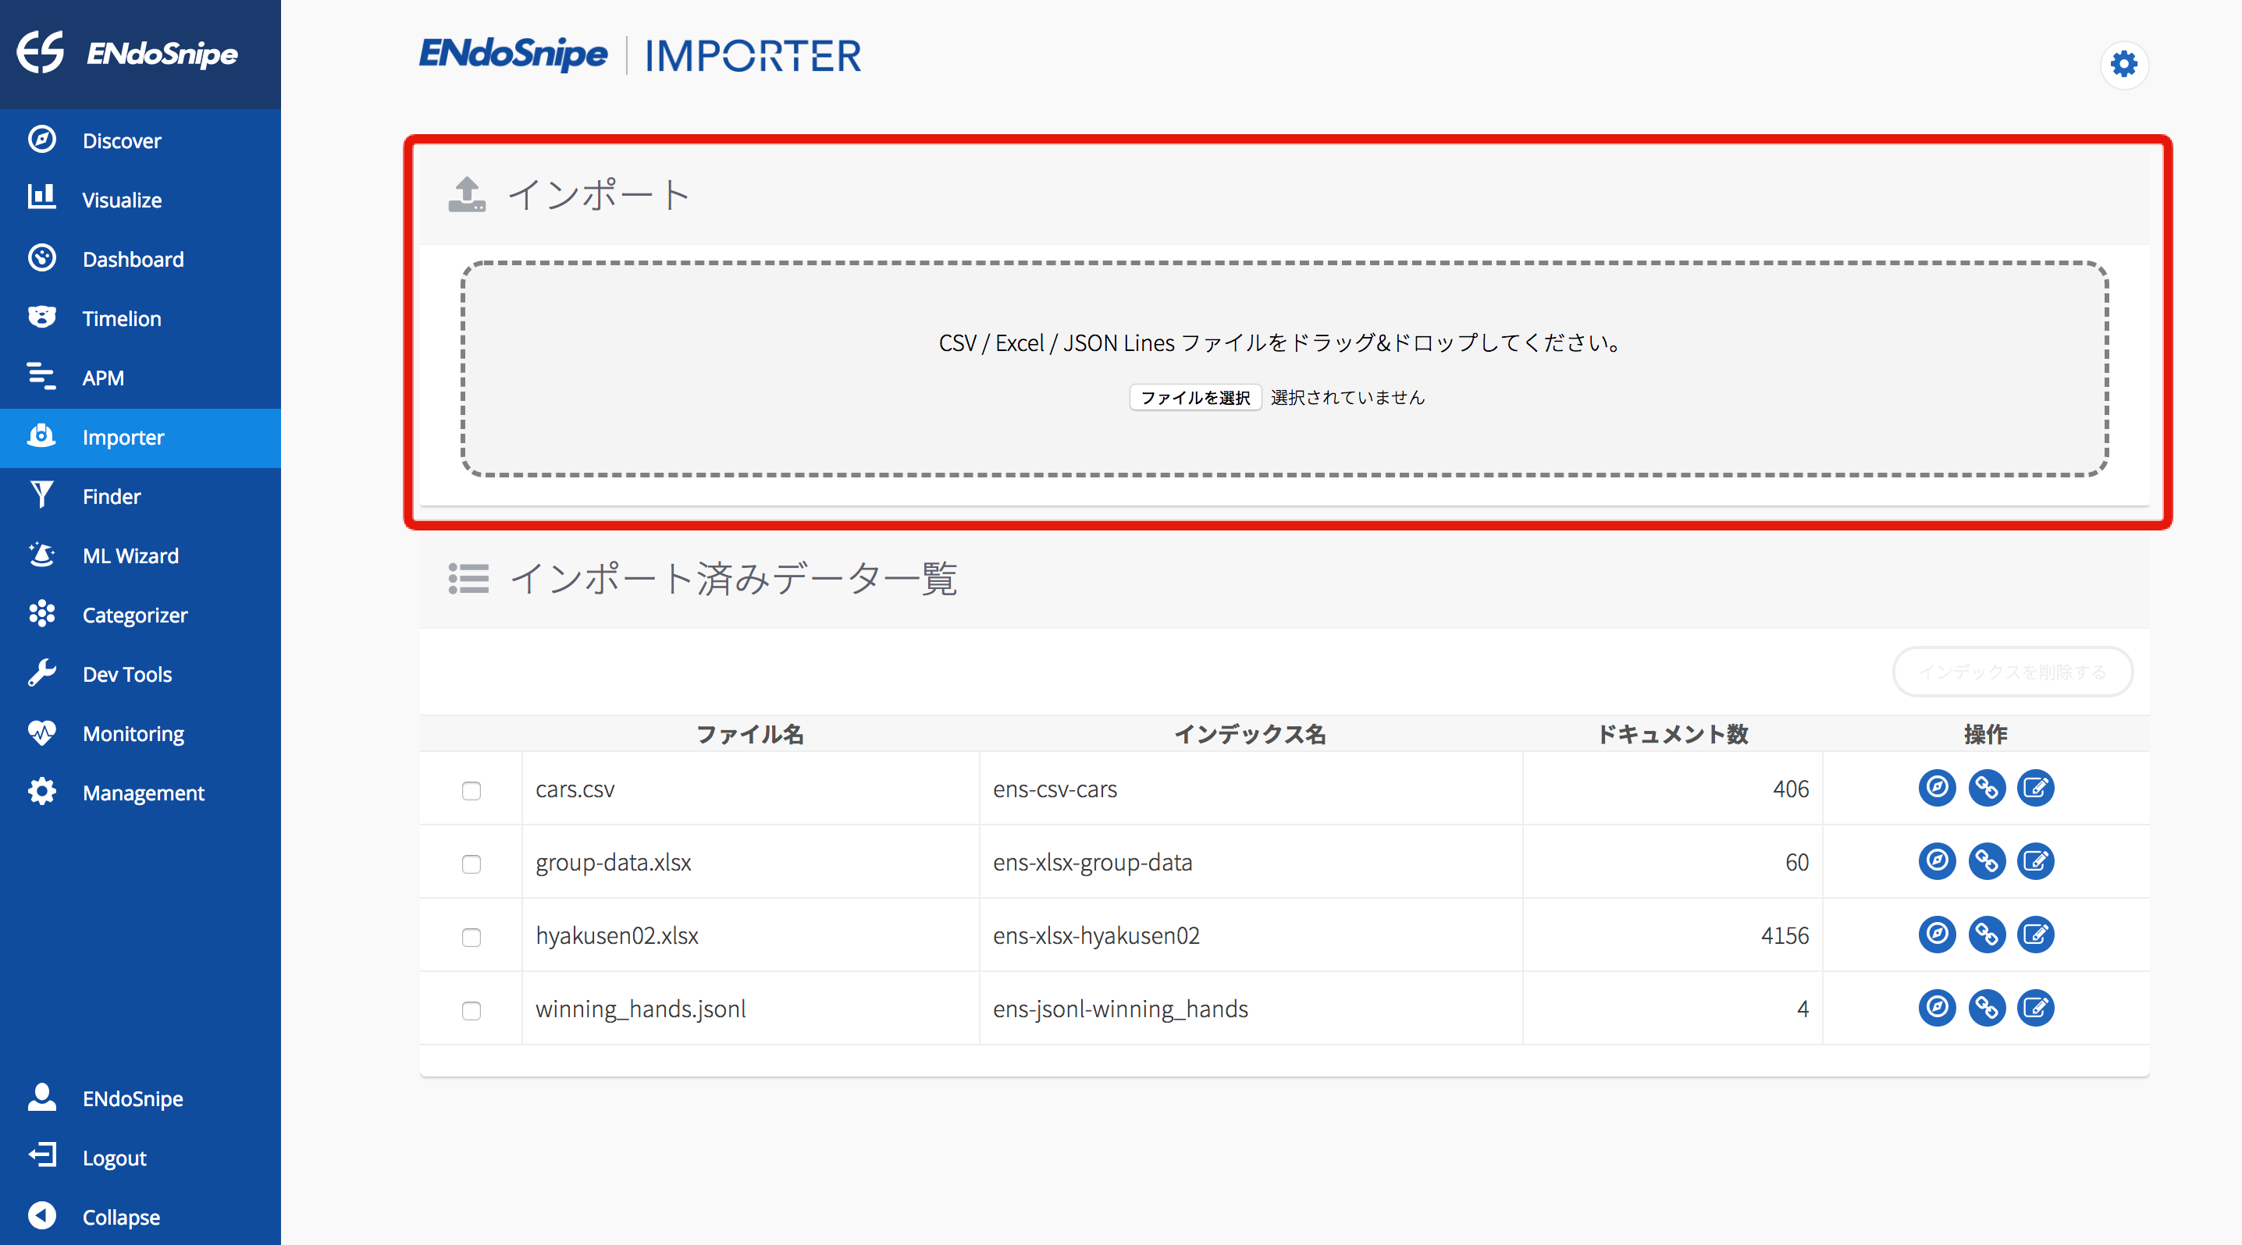Image resolution: width=2242 pixels, height=1245 pixels.
Task: Click the document count 4156
Action: 1785,935
